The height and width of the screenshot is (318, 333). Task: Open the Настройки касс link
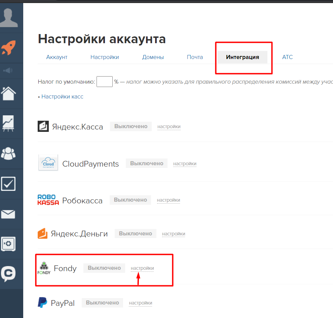click(62, 97)
